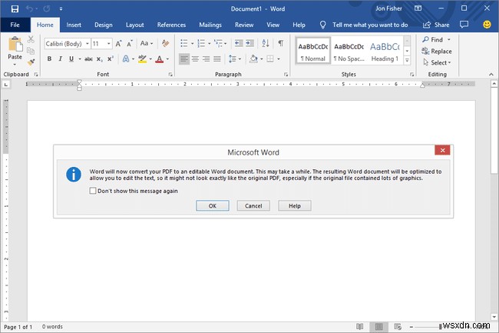Screen dimensions: 499x333
Task: Open the Borders dropdown arrow
Action: tap(279, 59)
